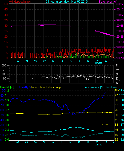Click 'sunset' label under the windspeed chart

(x=98, y=63)
